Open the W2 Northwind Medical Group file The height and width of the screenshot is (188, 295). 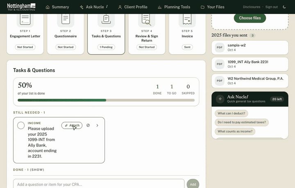point(250,81)
